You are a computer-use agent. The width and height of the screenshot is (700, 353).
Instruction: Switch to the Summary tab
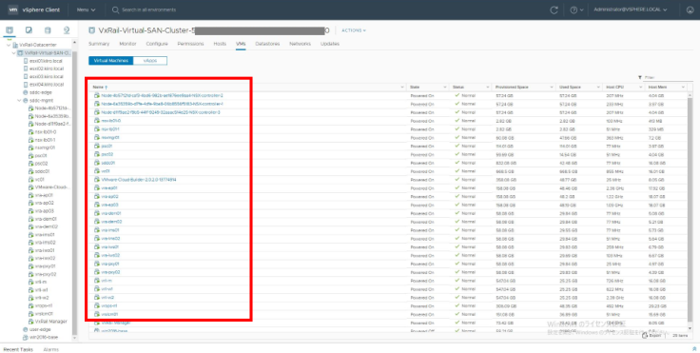99,44
